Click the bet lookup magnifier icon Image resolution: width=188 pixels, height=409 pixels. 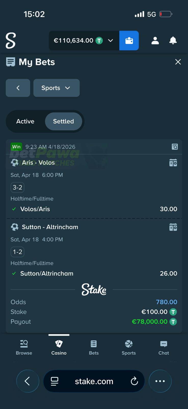point(175,147)
